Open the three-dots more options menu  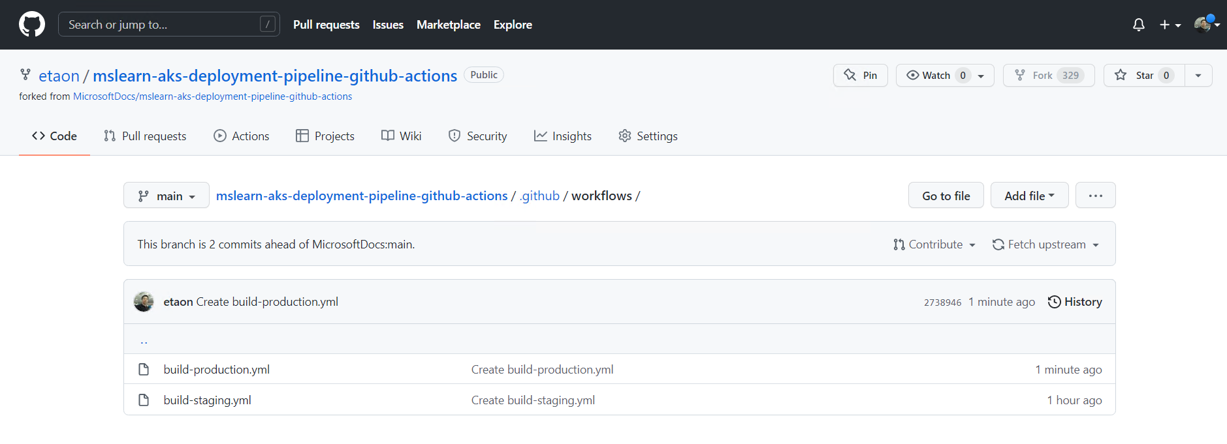click(1096, 196)
